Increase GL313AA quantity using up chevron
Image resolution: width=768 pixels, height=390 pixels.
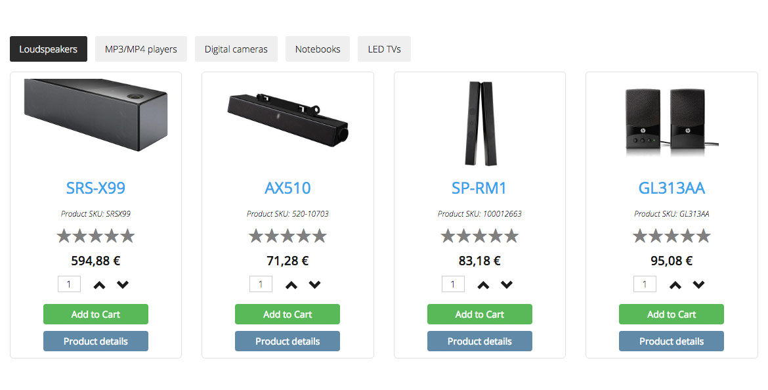click(x=675, y=285)
